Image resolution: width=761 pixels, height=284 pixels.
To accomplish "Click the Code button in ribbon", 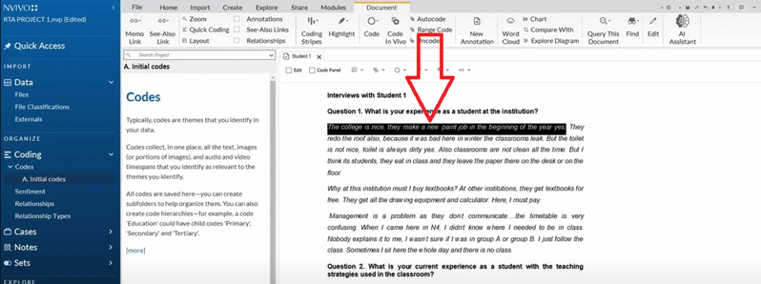I will [x=372, y=28].
